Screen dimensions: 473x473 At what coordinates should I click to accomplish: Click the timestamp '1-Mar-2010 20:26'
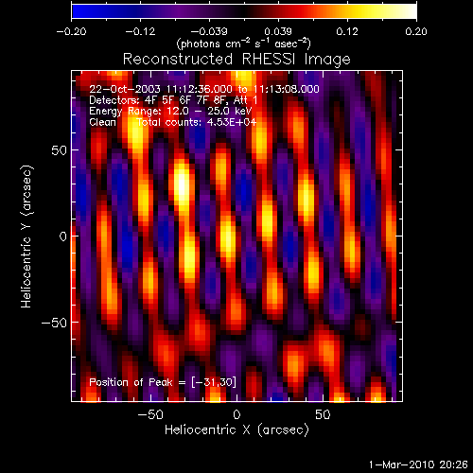click(x=418, y=464)
